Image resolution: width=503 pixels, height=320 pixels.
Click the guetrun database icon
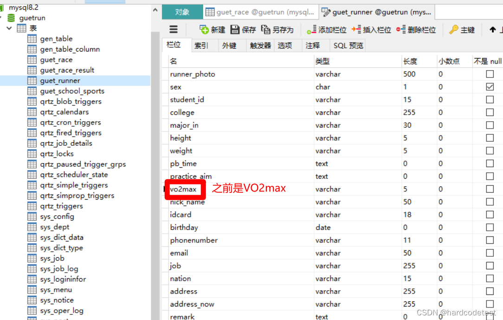tap(11, 18)
